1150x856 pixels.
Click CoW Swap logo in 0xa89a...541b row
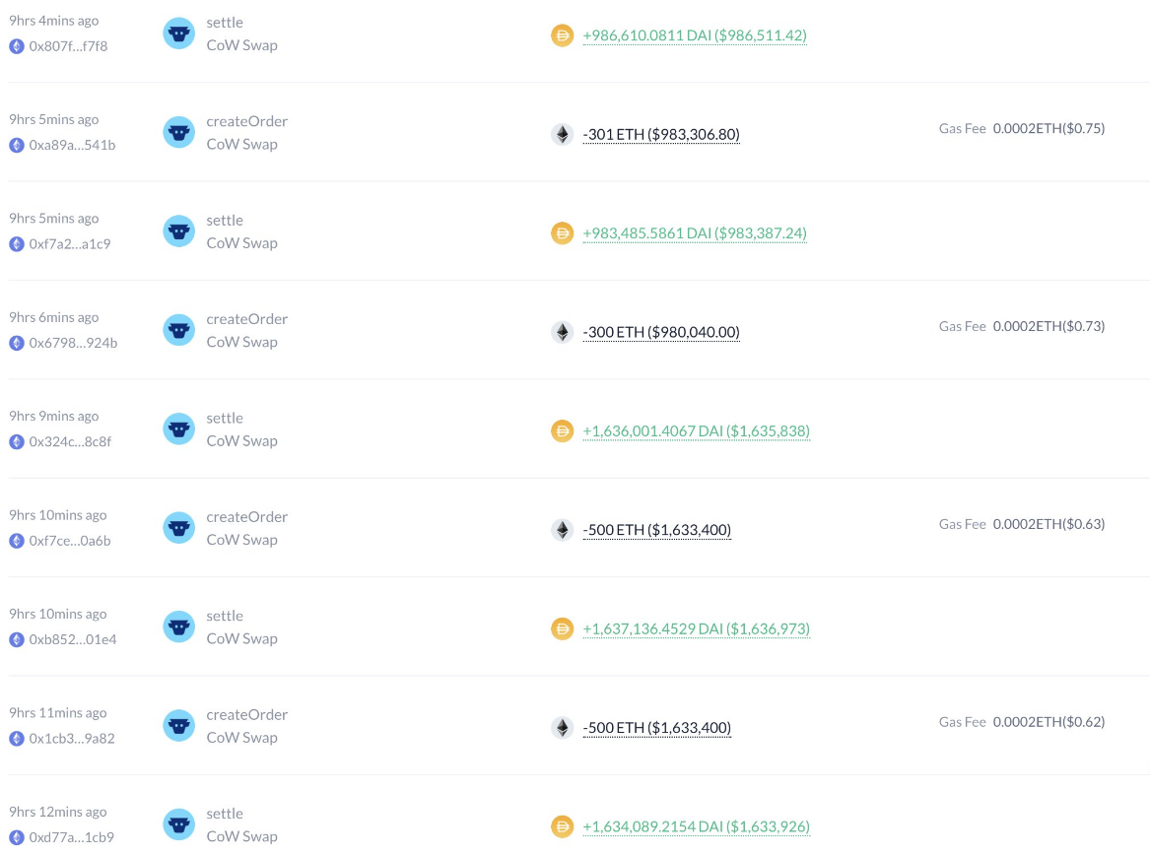coord(179,133)
